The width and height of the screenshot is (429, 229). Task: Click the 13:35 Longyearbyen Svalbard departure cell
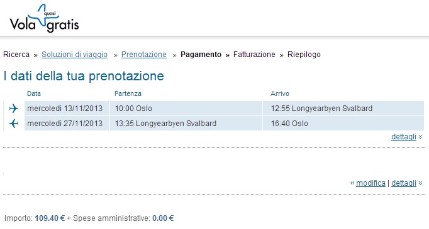point(186,124)
